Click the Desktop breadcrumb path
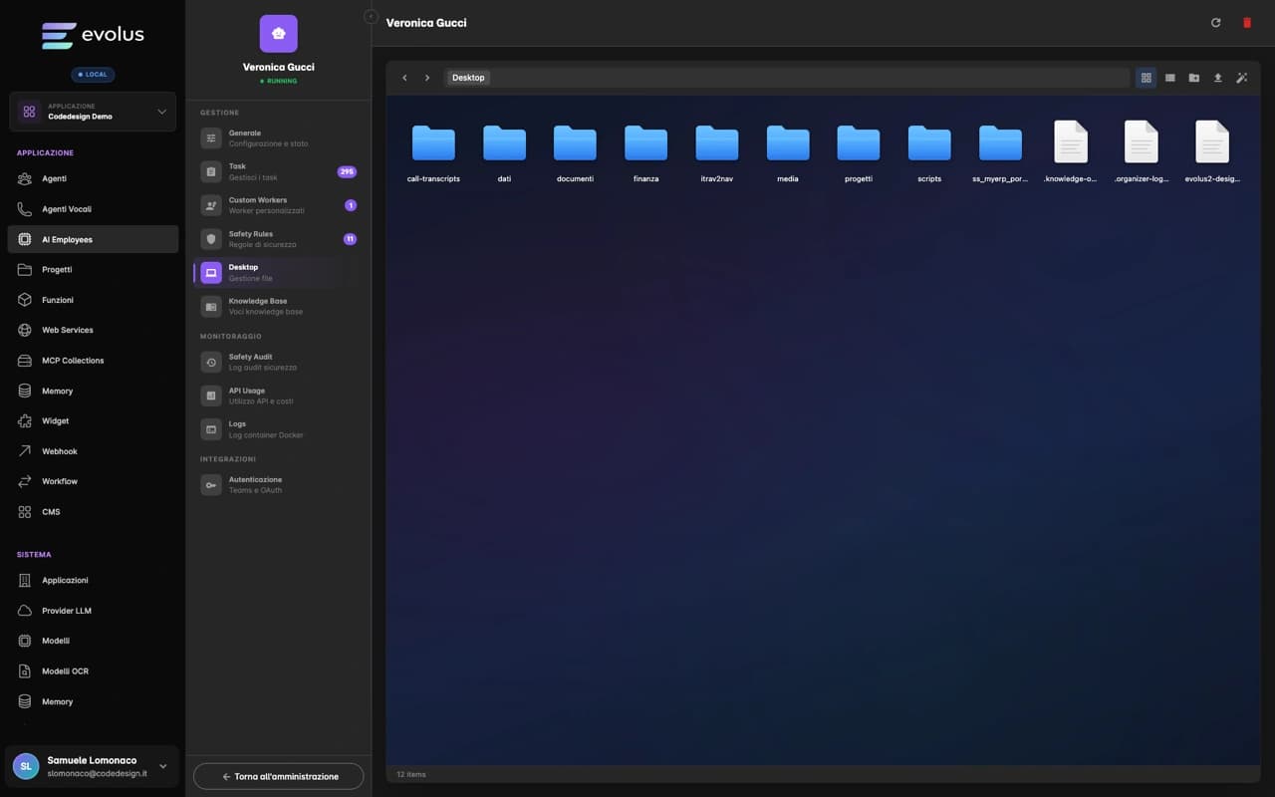1275x797 pixels. 468,78
